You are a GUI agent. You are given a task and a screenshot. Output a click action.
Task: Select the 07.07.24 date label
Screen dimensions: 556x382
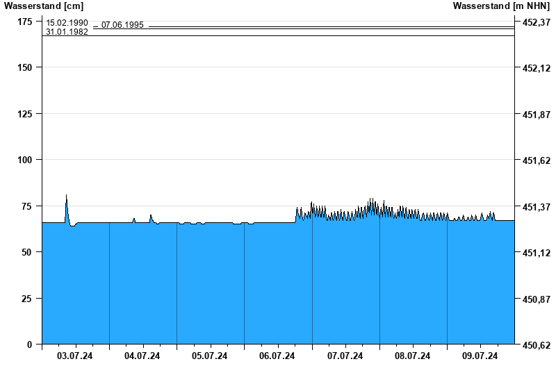pos(345,356)
